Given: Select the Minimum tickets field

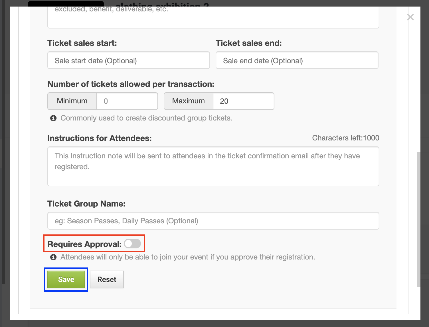Looking at the screenshot, I should pyautogui.click(x=127, y=101).
